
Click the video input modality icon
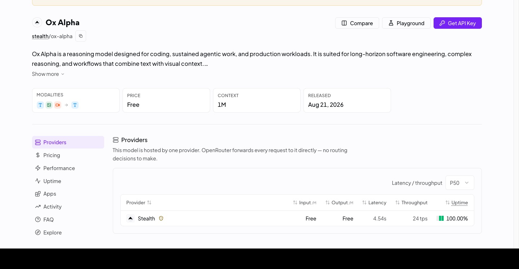click(x=58, y=105)
